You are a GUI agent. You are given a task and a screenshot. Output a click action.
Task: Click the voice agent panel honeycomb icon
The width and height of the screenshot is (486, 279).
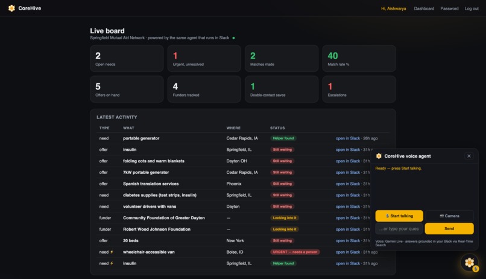(379, 156)
